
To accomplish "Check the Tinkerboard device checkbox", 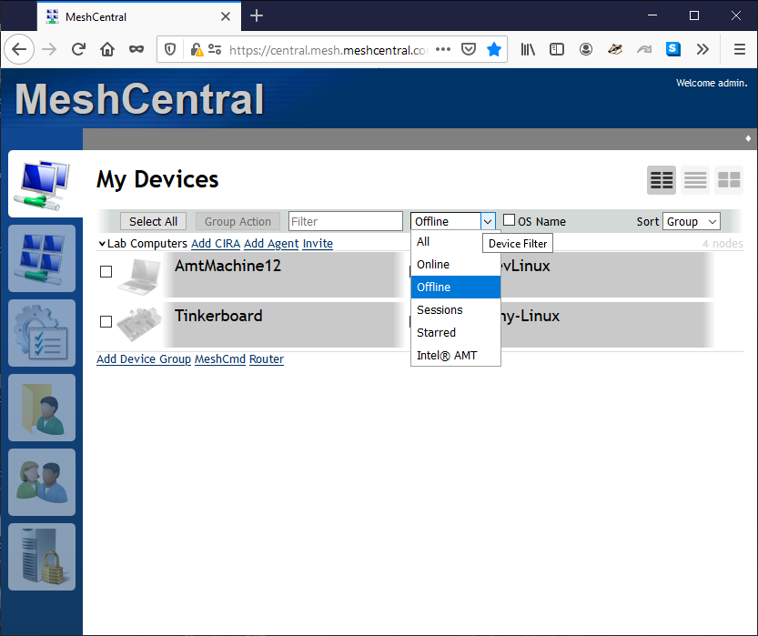I will tap(106, 321).
